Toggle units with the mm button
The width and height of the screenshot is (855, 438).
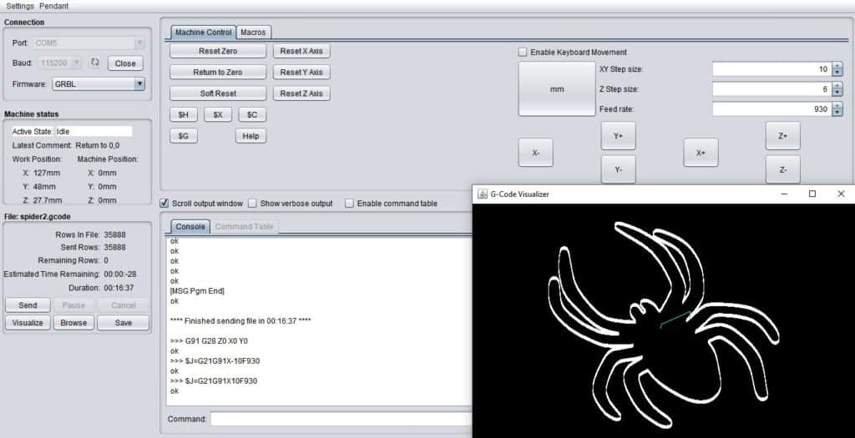557,88
